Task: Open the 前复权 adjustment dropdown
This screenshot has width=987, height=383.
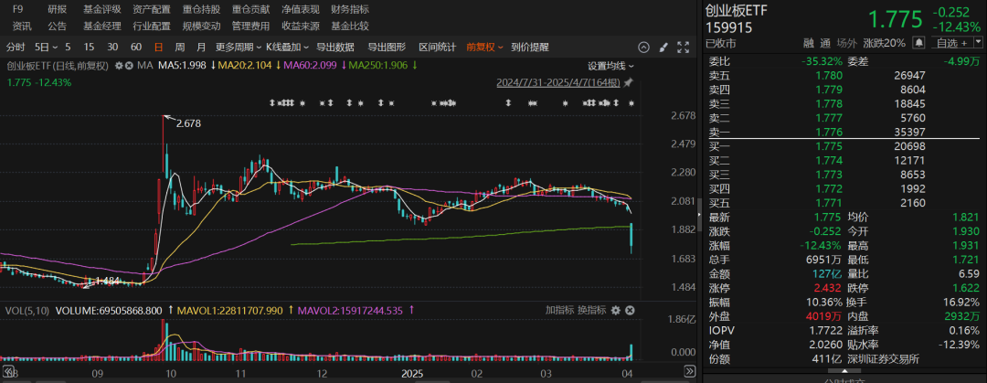Action: [483, 46]
